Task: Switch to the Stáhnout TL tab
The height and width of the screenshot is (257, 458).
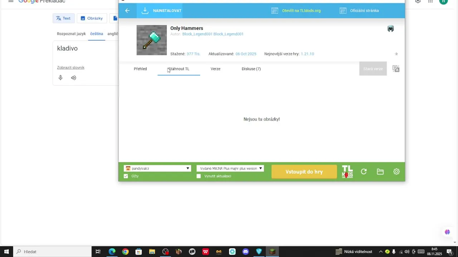Action: point(179,69)
